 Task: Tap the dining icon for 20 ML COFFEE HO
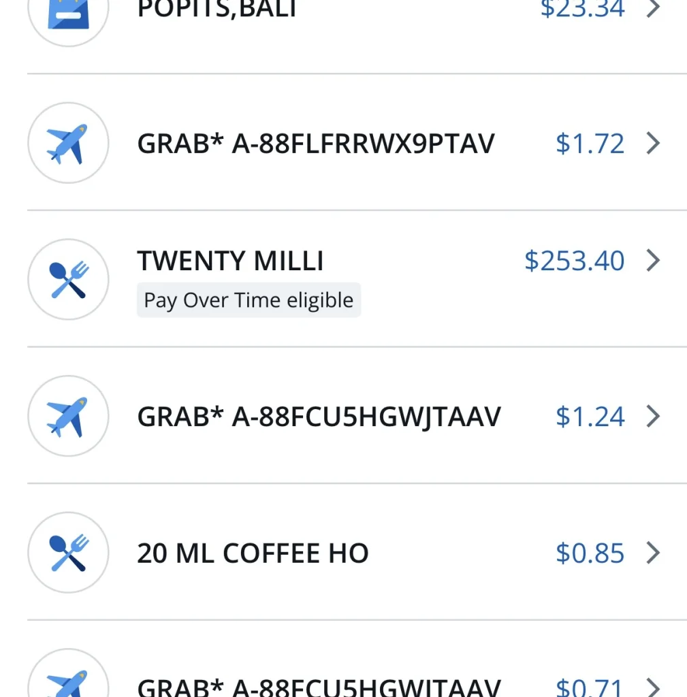click(68, 553)
